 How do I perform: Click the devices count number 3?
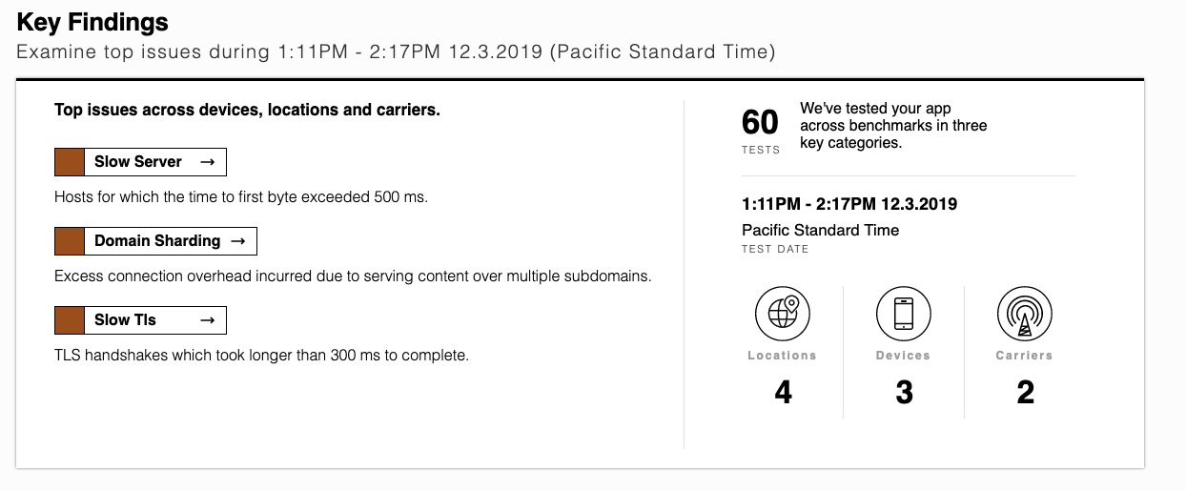[x=905, y=392]
